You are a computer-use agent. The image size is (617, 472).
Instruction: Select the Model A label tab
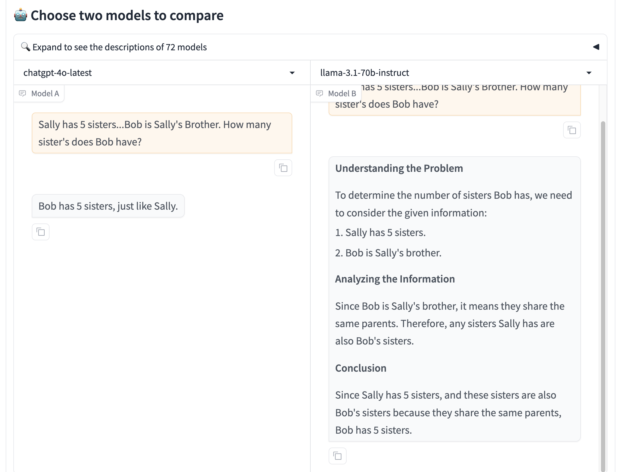(39, 93)
